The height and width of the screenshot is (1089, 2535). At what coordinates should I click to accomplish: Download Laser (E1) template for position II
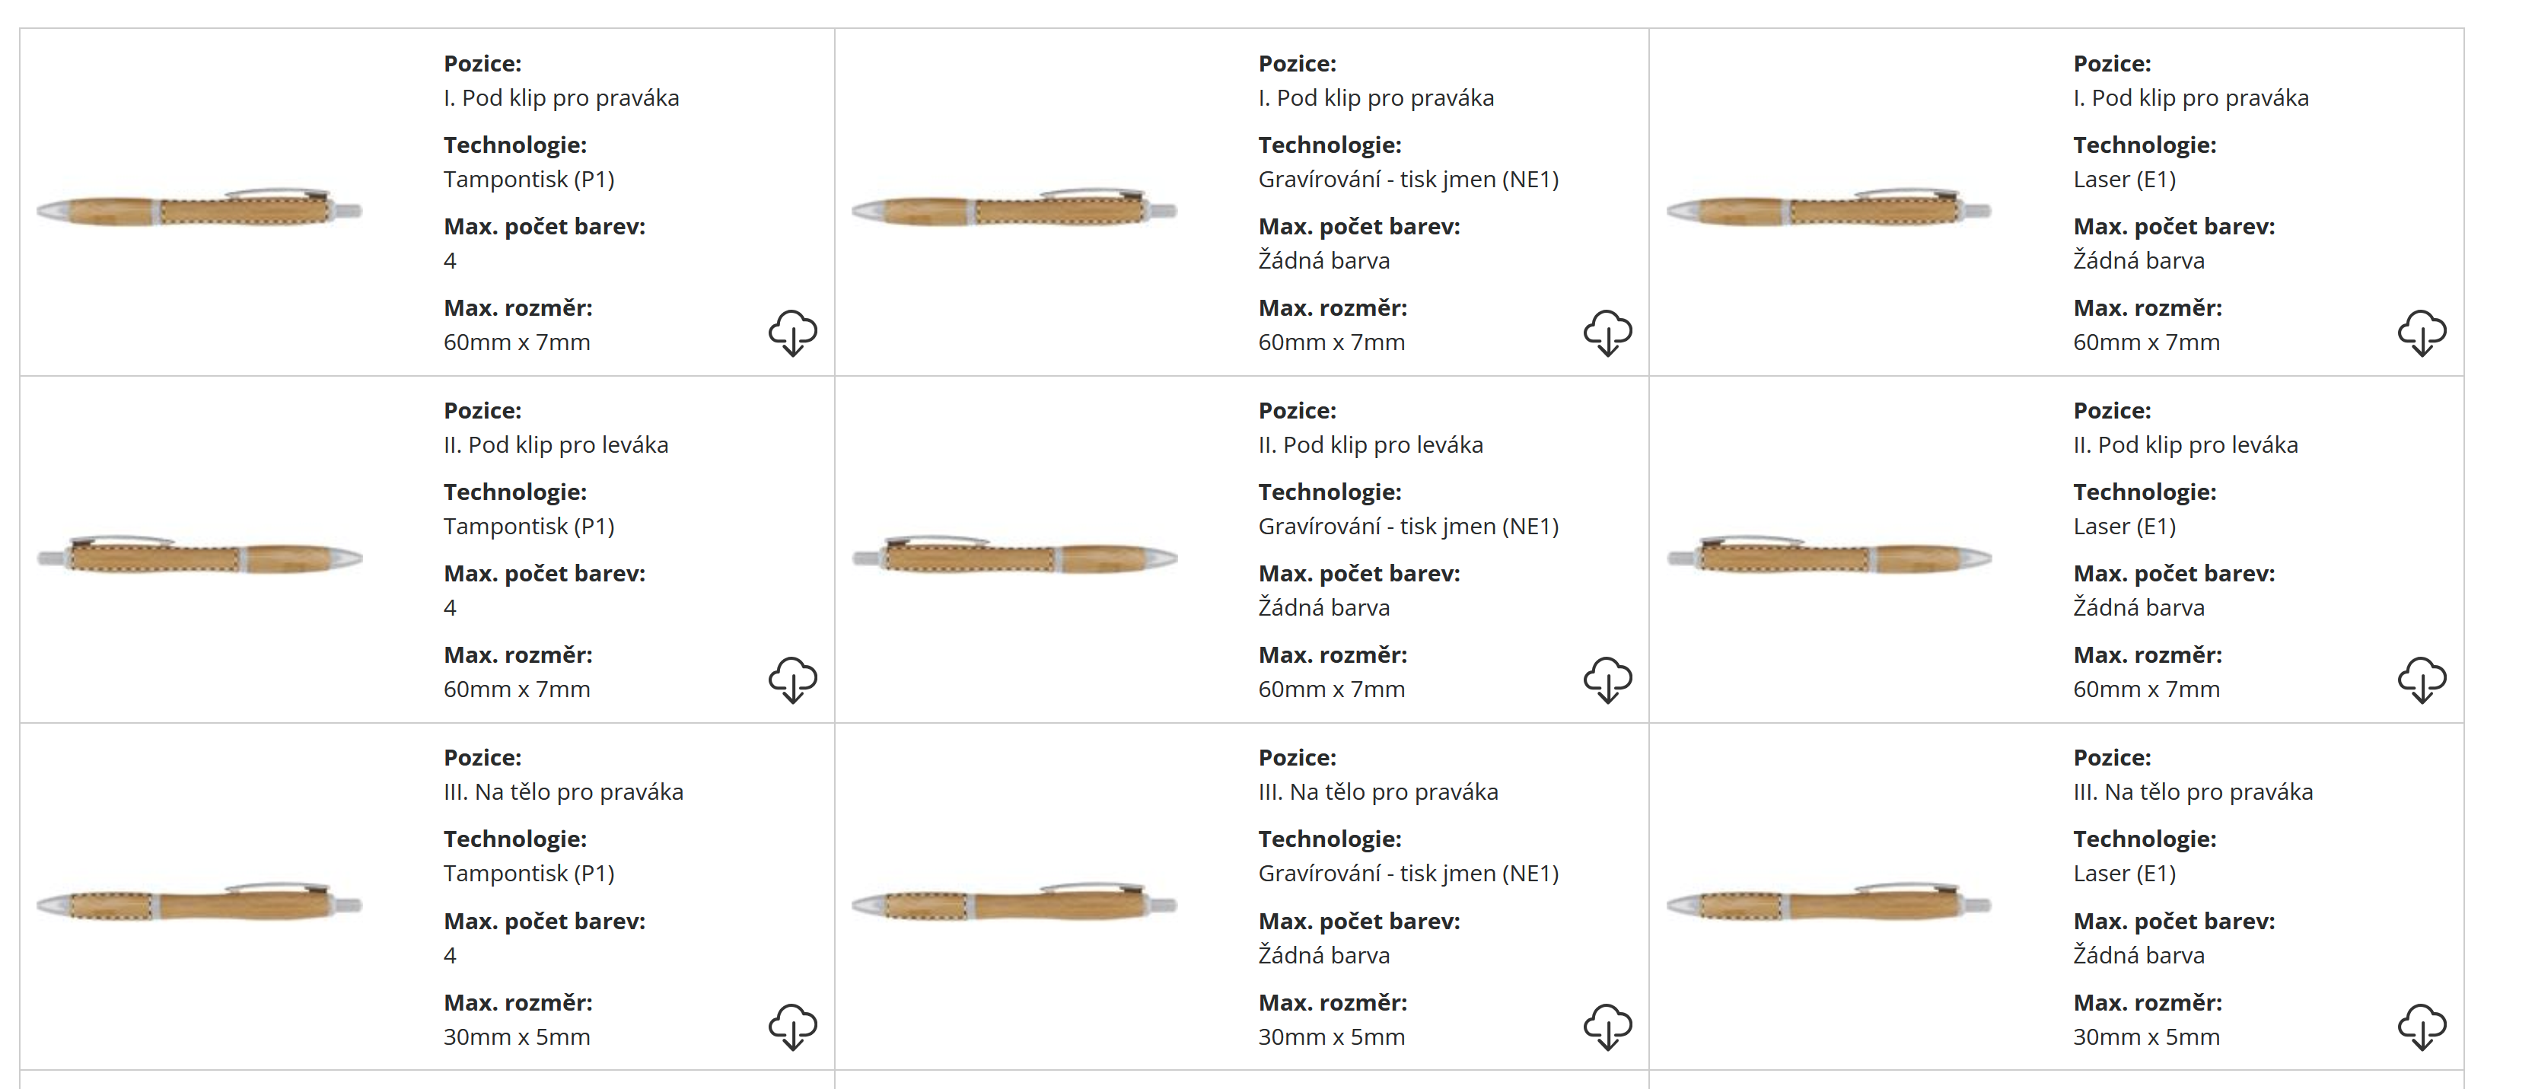point(2422,680)
